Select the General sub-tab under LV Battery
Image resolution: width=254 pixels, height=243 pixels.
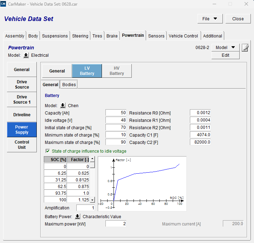[50, 84]
